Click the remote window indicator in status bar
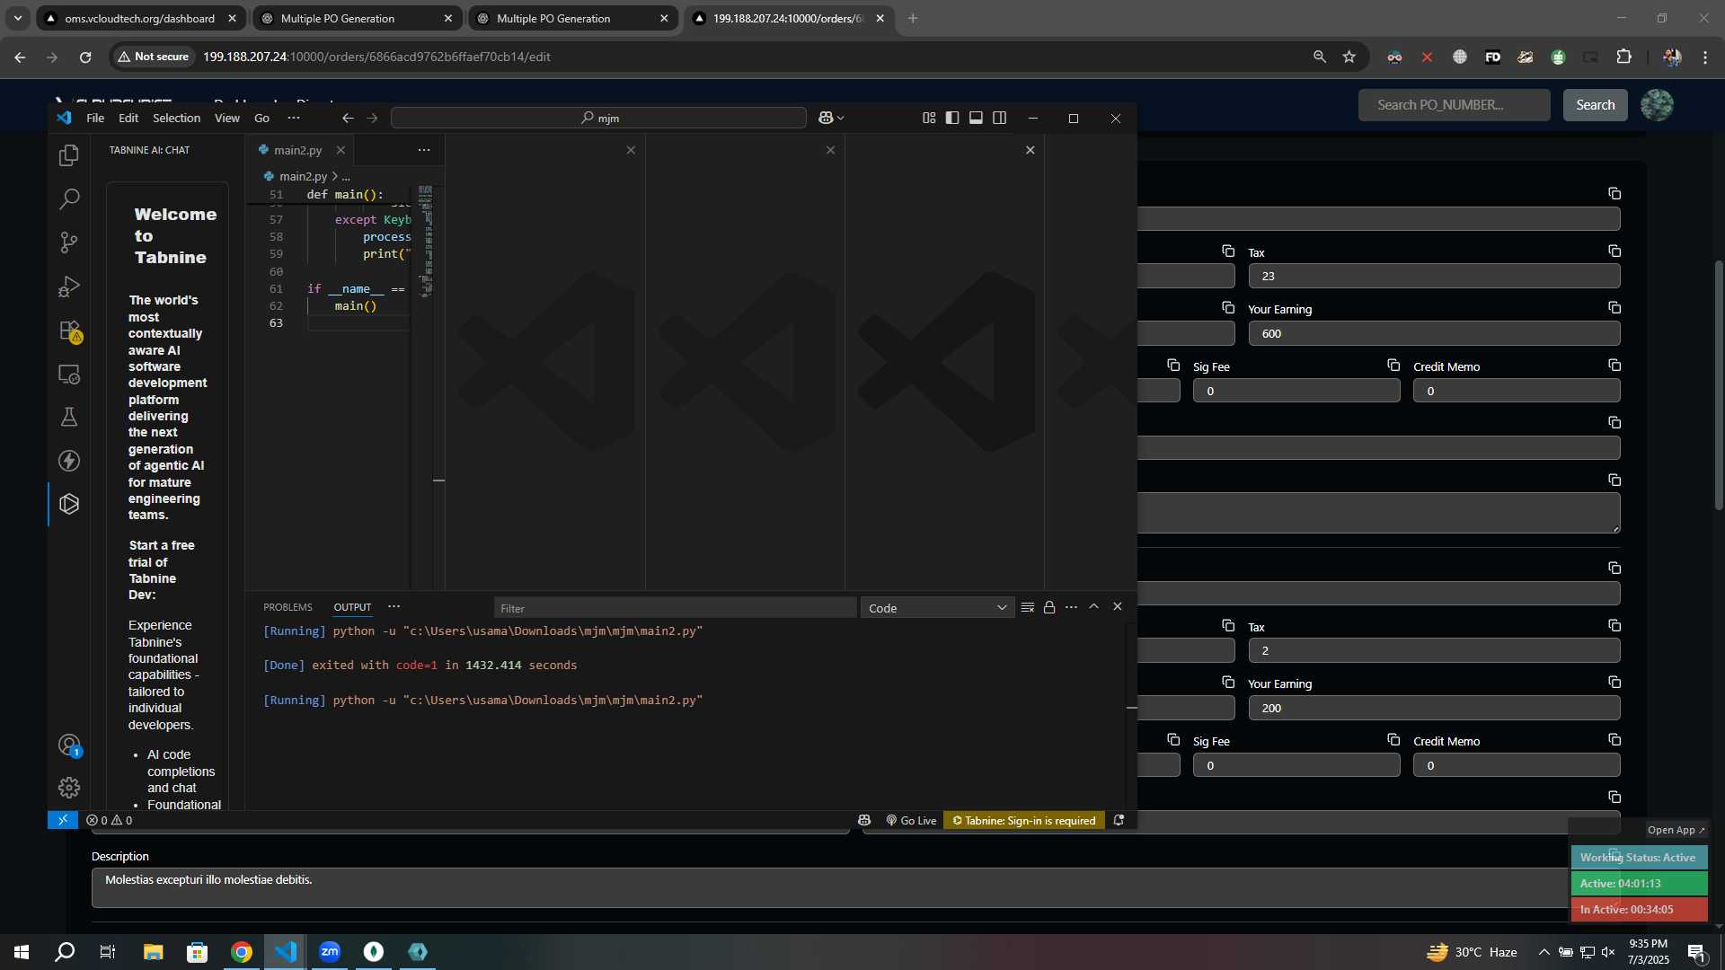 63,820
